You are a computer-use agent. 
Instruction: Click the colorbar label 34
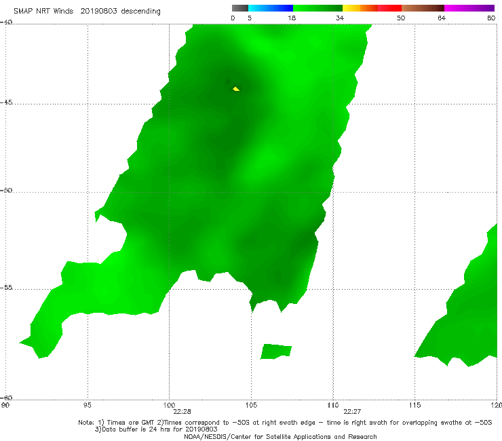[x=340, y=18]
